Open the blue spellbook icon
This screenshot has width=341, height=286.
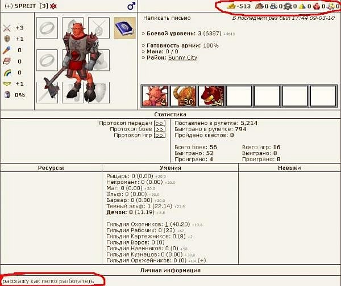(x=124, y=28)
